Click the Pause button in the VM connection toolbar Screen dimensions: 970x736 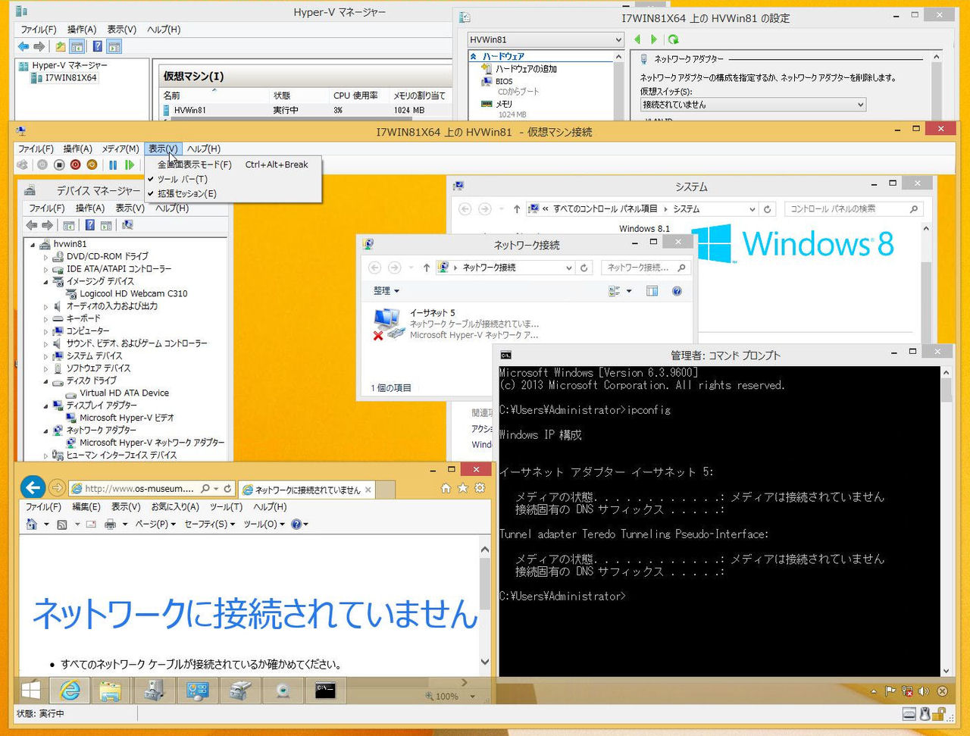[x=113, y=164]
